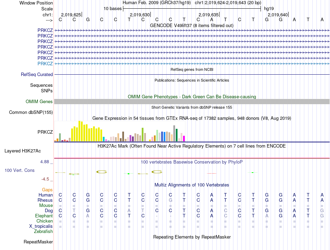Click the Layered H3K27Ac track label
330x250 pixels.
click(23, 151)
